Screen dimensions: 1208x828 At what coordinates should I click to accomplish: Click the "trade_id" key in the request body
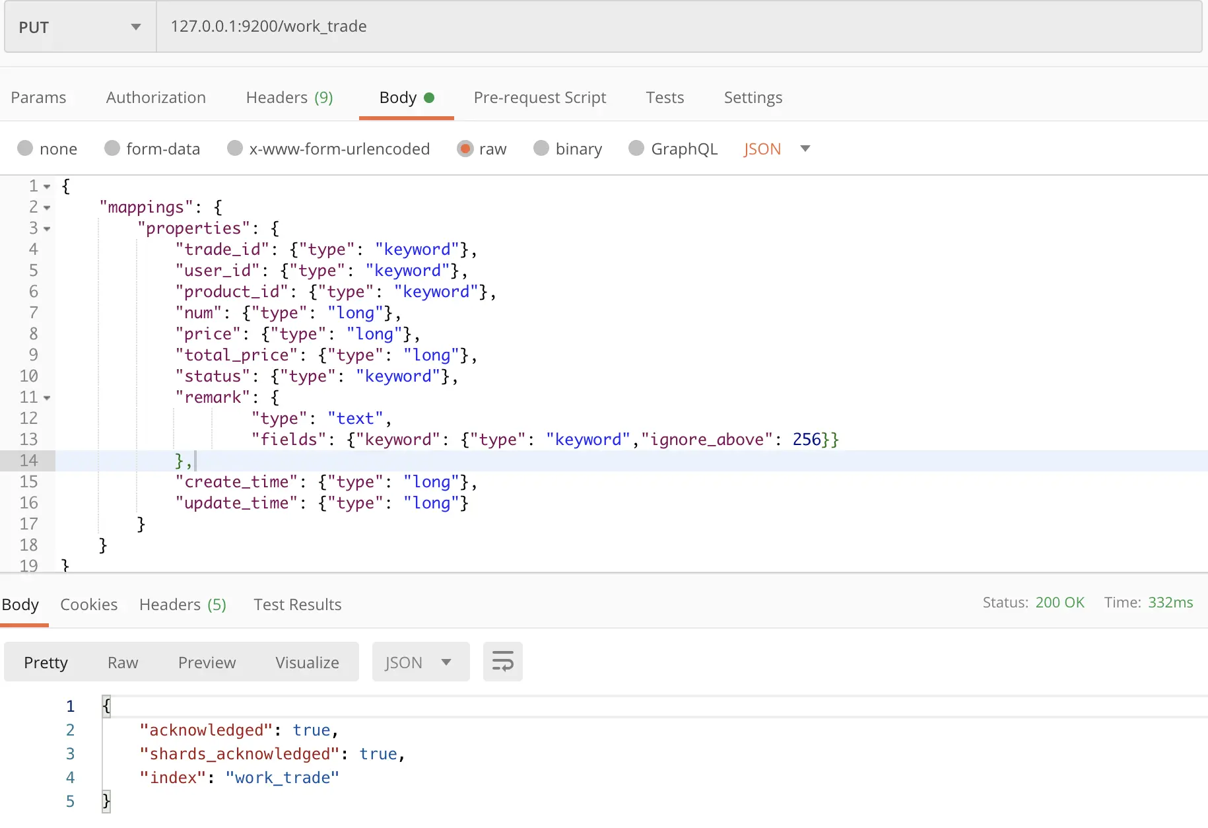pos(222,250)
